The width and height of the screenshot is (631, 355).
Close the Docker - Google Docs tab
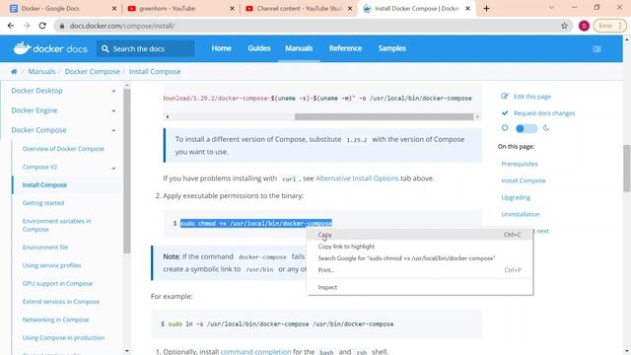(x=114, y=8)
